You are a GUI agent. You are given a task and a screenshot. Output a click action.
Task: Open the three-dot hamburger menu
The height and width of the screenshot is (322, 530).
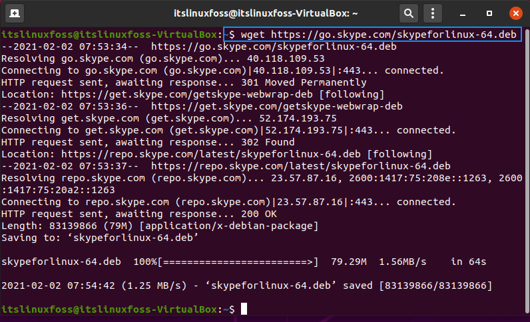[x=433, y=13]
